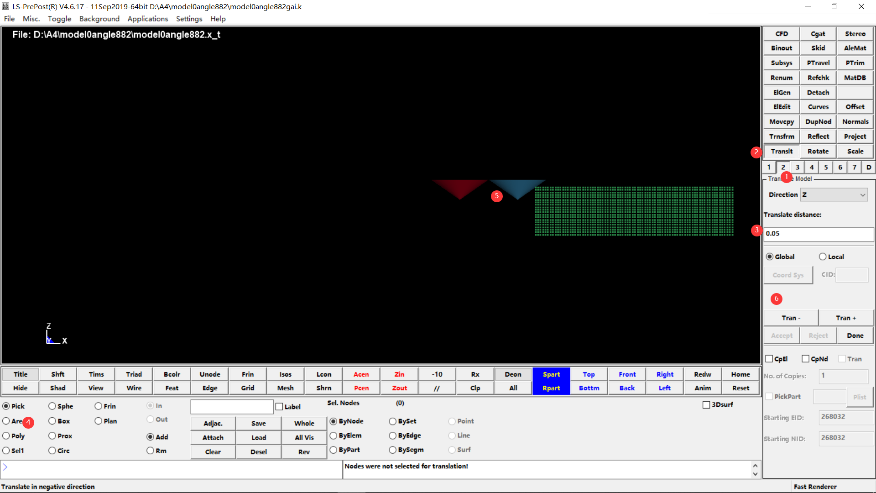Enable the Label checkbox for selections

coord(279,406)
